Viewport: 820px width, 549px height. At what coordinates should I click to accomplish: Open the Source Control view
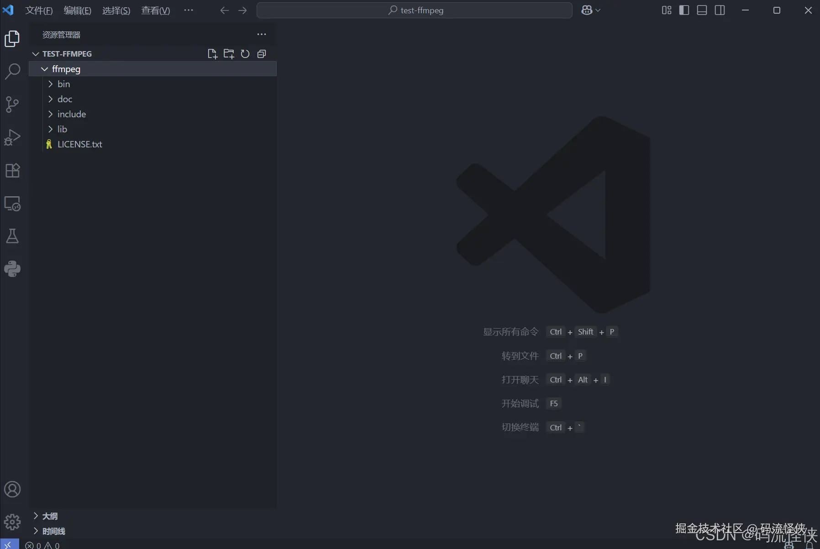click(12, 105)
